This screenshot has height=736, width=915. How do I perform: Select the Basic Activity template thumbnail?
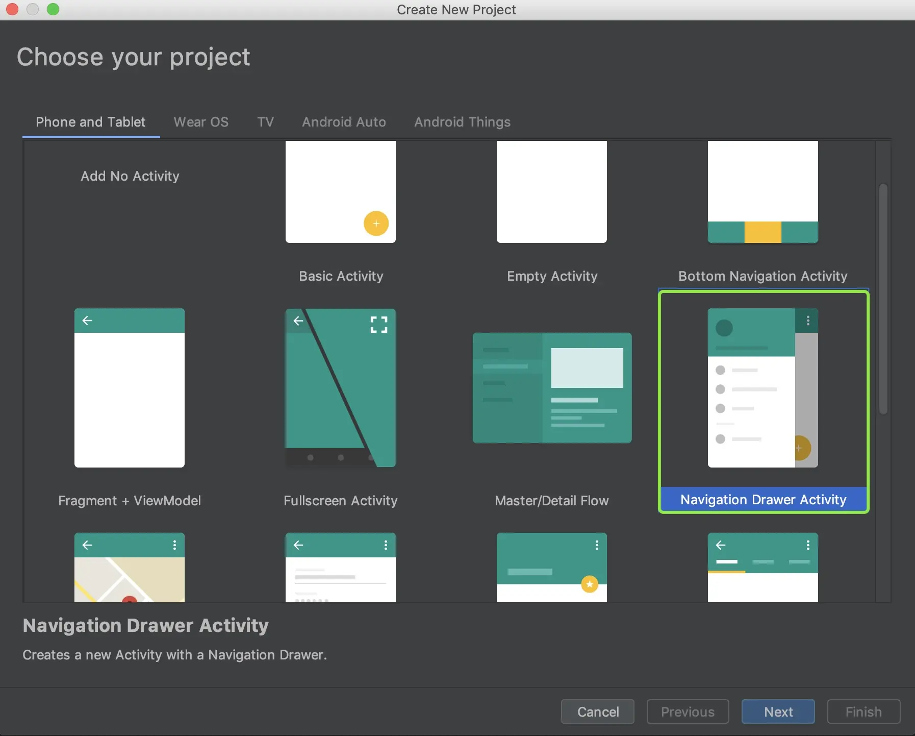341,192
